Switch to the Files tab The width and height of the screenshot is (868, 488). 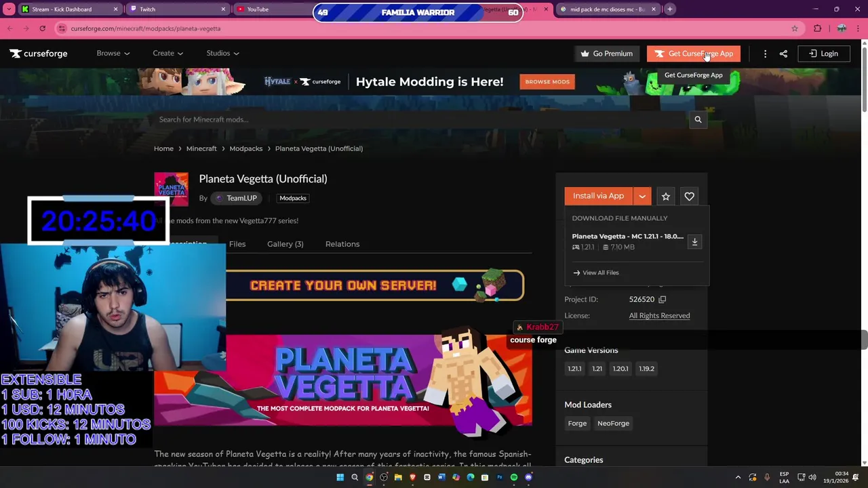(x=237, y=244)
